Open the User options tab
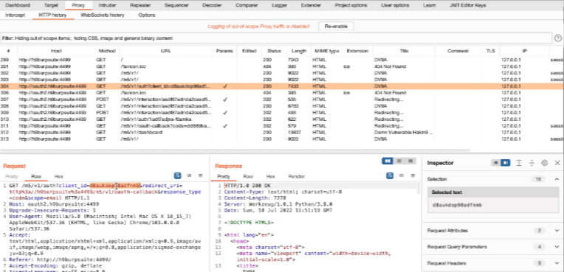Image resolution: width=564 pixels, height=272 pixels. (x=395, y=5)
